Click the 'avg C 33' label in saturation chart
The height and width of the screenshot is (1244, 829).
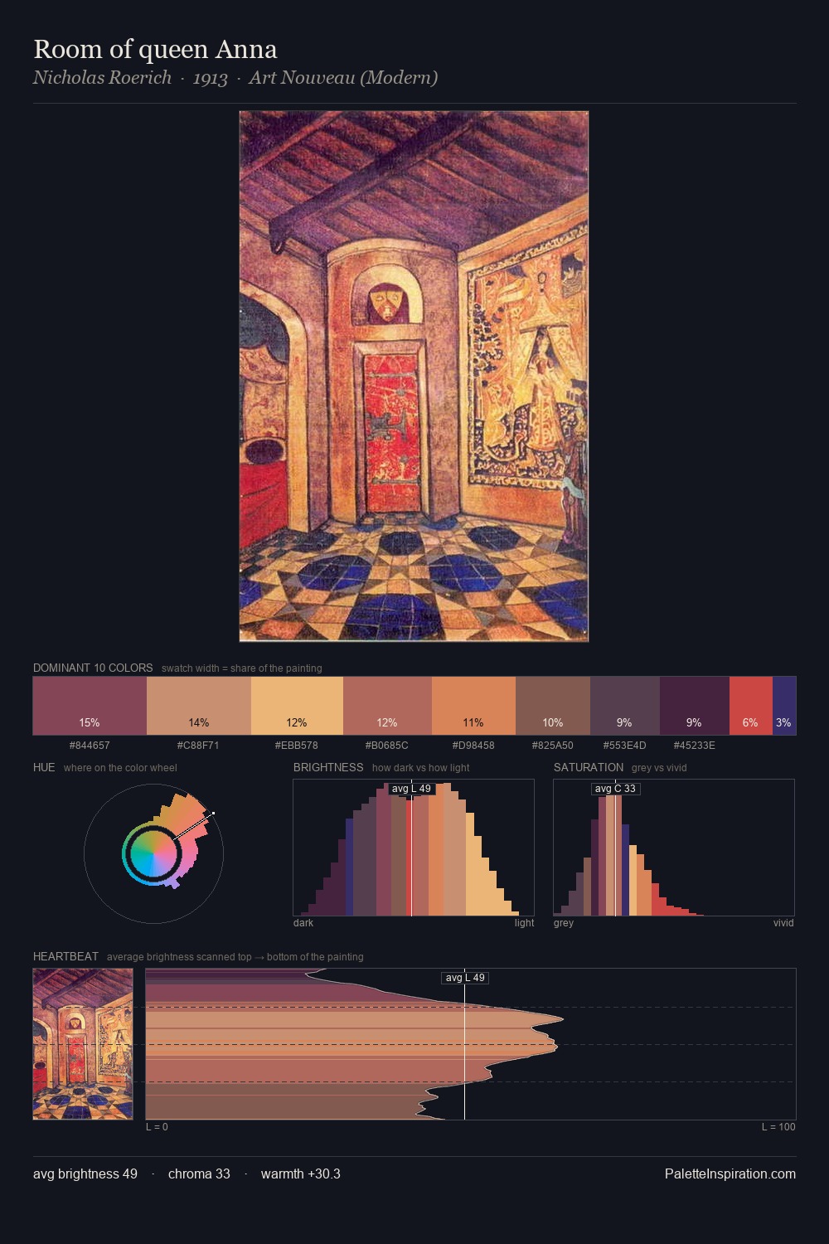[x=615, y=789]
